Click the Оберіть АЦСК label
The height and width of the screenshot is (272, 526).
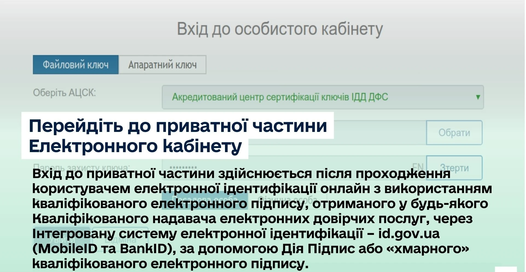pos(65,93)
